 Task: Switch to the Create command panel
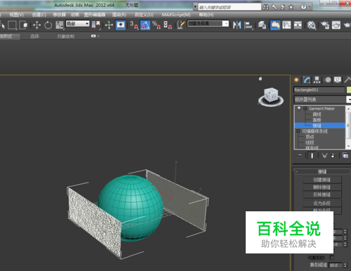pyautogui.click(x=296, y=80)
